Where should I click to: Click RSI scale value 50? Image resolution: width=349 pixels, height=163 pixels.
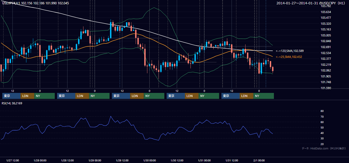322,127
